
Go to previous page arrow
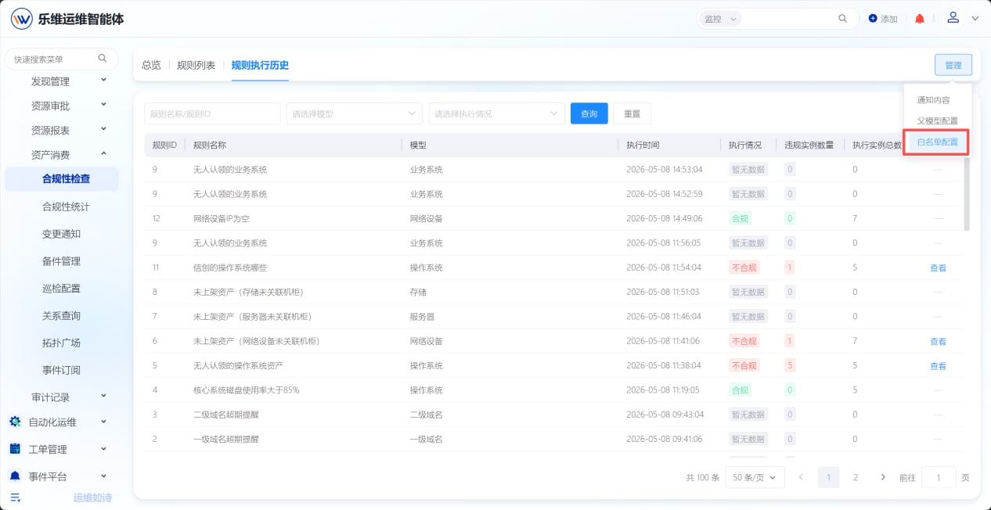[x=801, y=477]
